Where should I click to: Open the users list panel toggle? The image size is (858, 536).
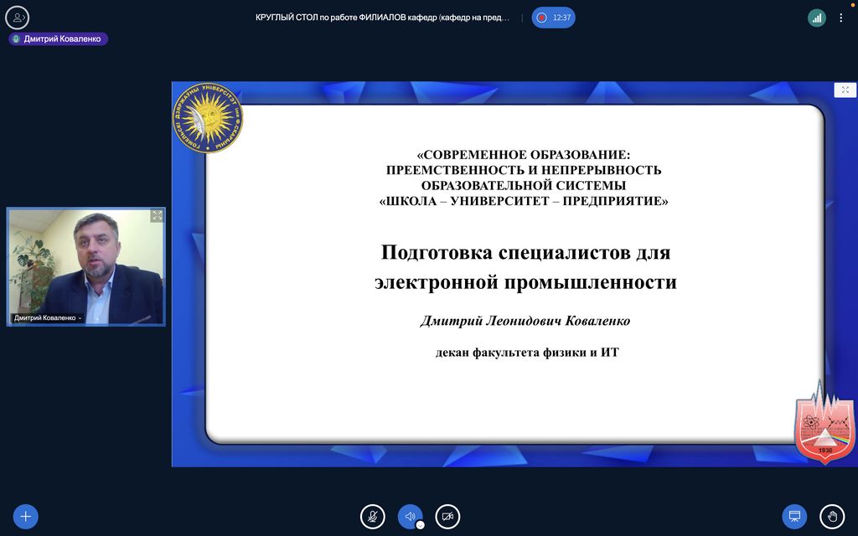17,18
